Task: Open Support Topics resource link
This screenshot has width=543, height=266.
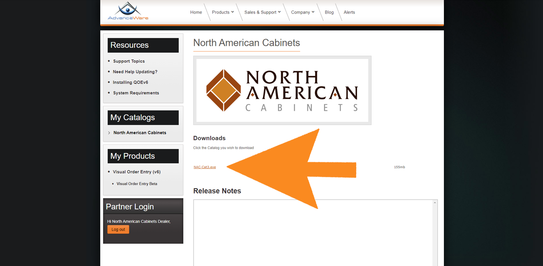Action: (x=129, y=61)
